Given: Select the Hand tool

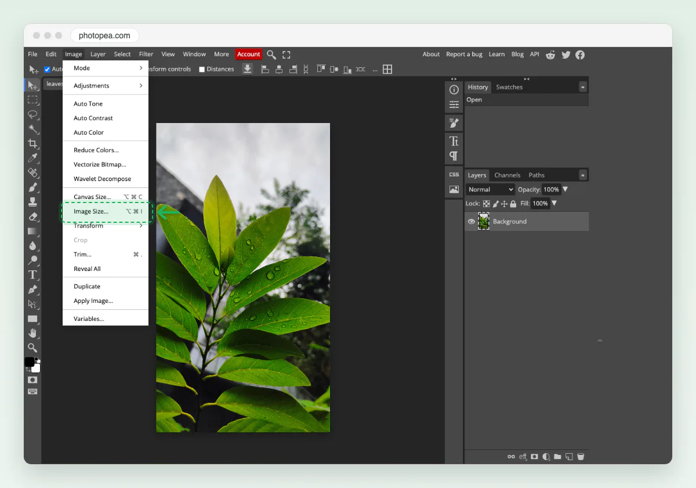Looking at the screenshot, I should [x=33, y=333].
